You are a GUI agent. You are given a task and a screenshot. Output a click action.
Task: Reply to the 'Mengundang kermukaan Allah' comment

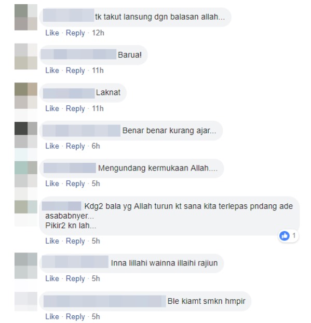(75, 184)
